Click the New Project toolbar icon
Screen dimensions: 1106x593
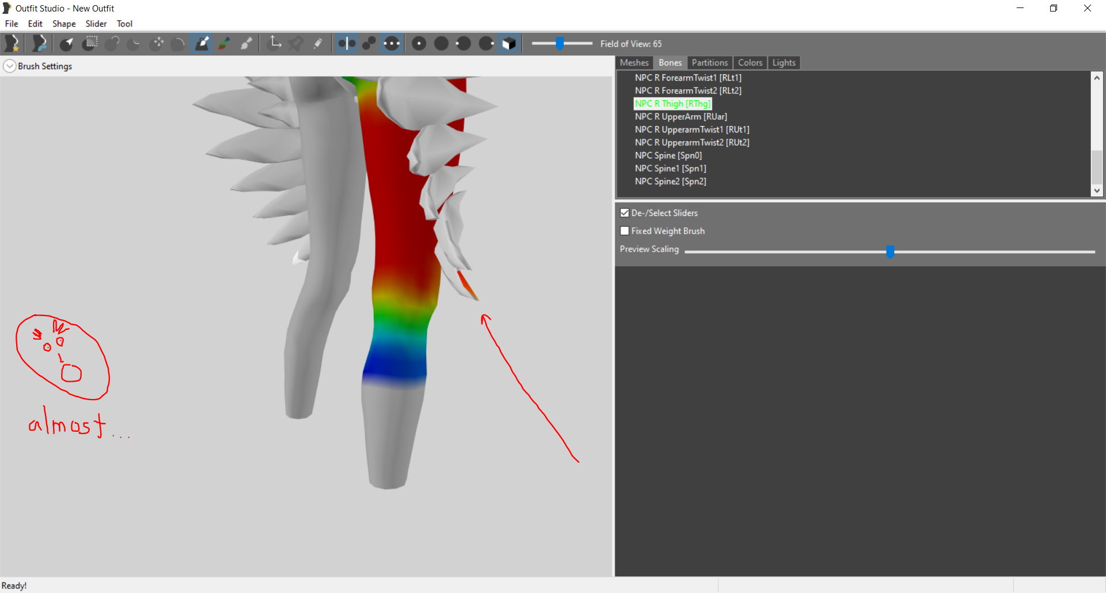point(12,43)
